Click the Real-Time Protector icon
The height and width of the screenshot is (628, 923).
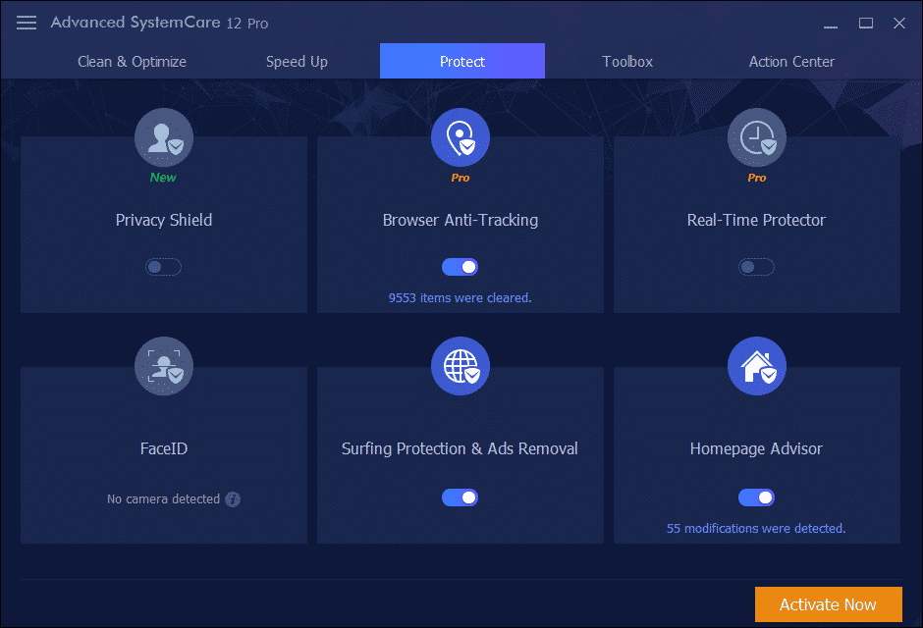(756, 137)
